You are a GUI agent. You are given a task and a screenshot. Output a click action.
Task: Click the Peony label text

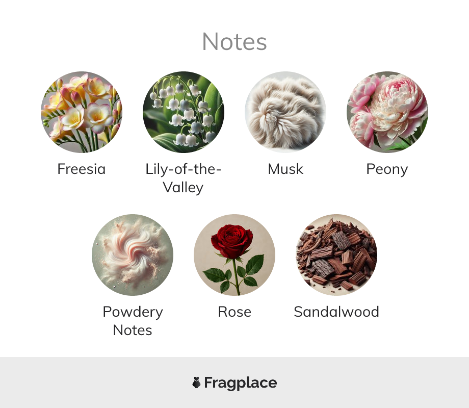tap(387, 169)
